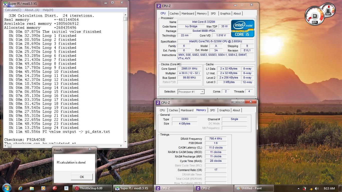Open Help(H) menu in Super PI
Screen dimensions: 342x192
[x=48, y=10]
